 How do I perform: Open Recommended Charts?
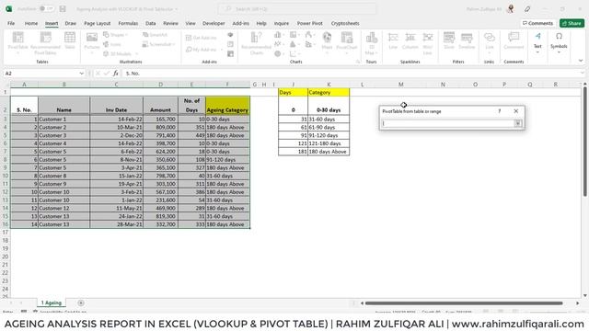[x=256, y=43]
